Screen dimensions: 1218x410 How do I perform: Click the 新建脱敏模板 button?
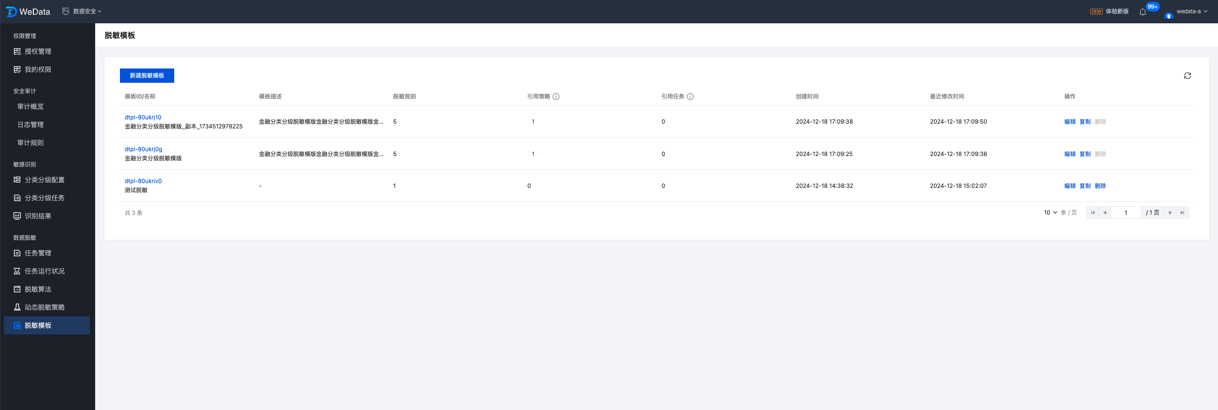147,76
